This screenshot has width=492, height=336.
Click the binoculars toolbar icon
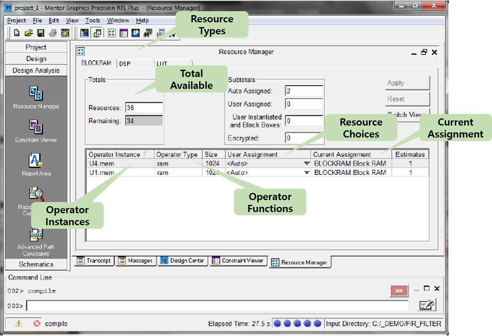[x=148, y=33]
